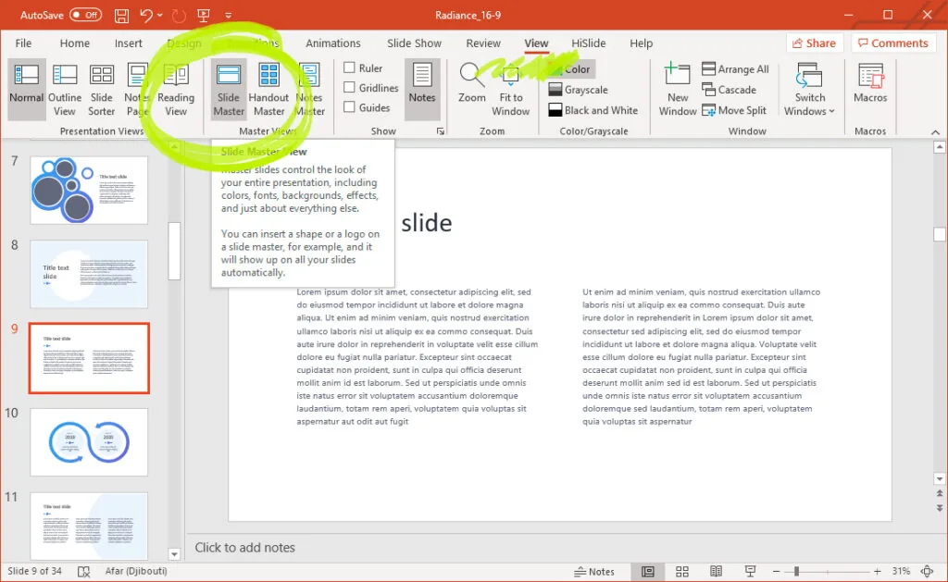Click the Reading View icon in status bar
Image resolution: width=948 pixels, height=582 pixels.
coord(716,571)
